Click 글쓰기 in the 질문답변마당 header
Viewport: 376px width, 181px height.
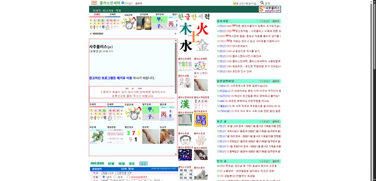(276, 81)
